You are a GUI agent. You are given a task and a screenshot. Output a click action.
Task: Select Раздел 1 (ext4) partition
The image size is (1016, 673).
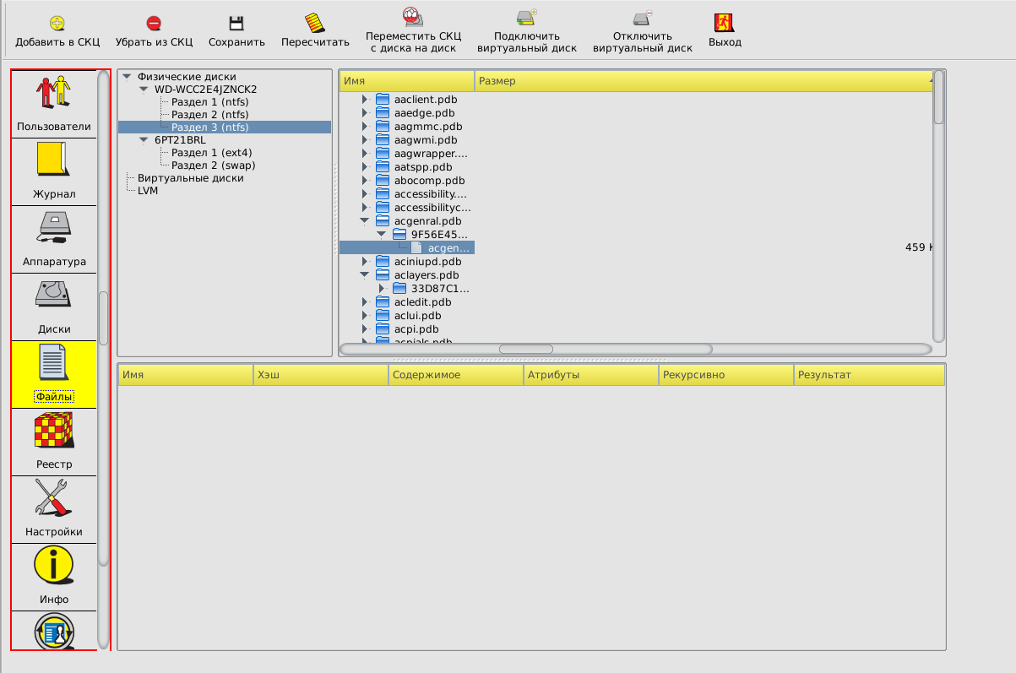(211, 152)
